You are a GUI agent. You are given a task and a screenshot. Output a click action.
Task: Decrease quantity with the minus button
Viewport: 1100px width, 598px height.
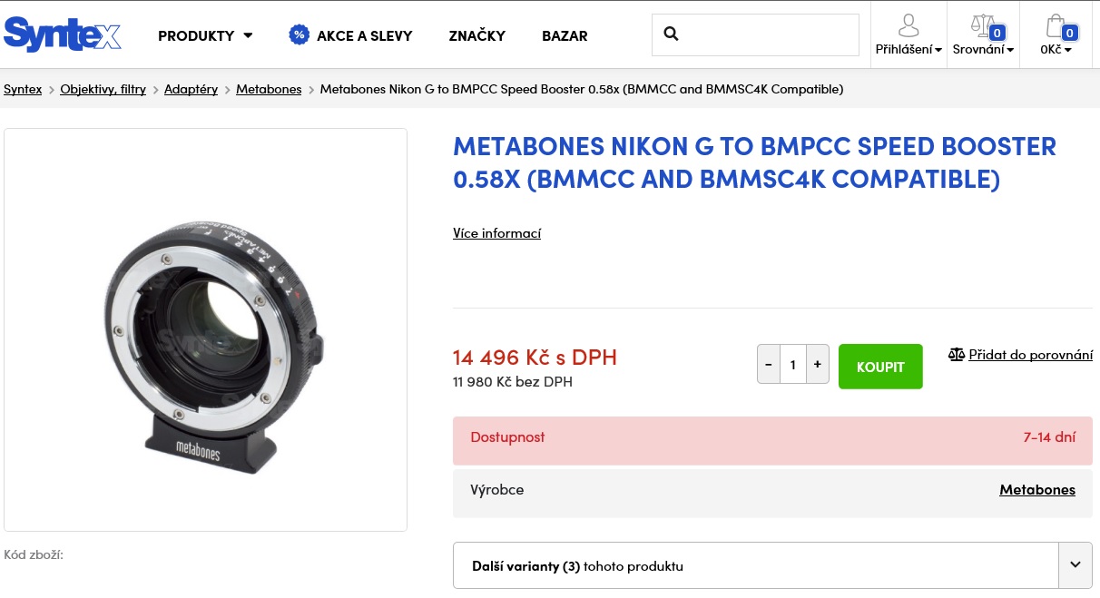769,365
